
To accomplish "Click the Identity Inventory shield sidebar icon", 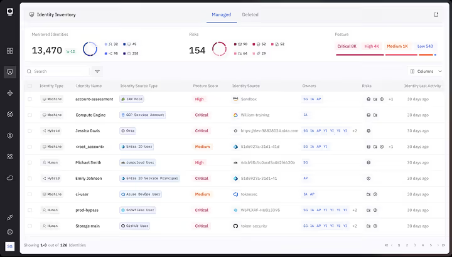I will coord(10,72).
